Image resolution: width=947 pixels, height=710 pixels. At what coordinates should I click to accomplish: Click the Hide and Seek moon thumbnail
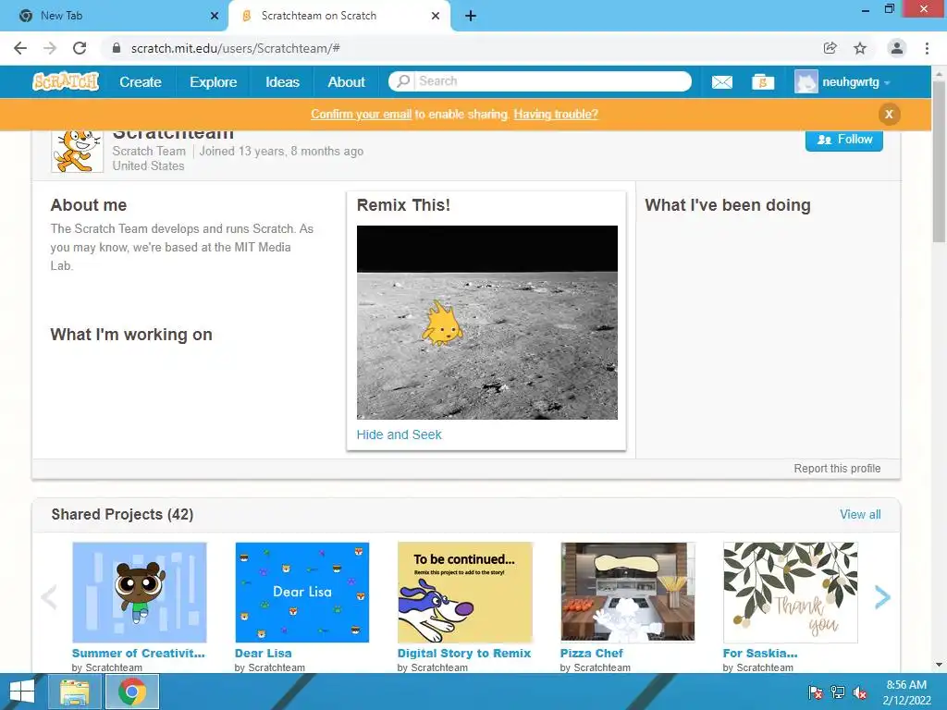click(486, 323)
